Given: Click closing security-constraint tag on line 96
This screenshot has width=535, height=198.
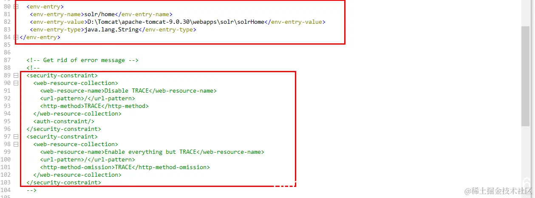Looking at the screenshot, I should [64, 129].
